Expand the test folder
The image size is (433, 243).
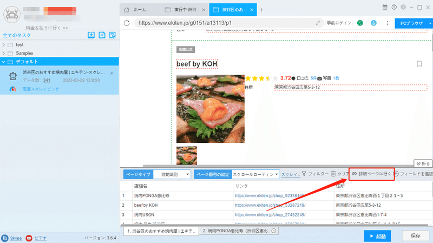4,45
